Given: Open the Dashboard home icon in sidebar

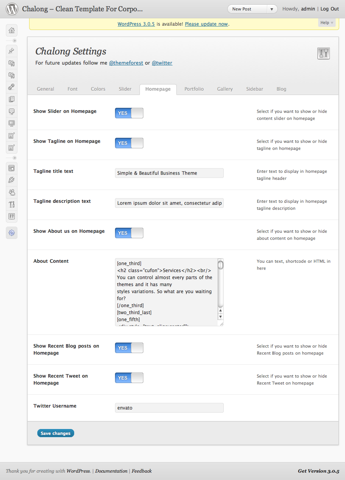Looking at the screenshot, I should pyautogui.click(x=12, y=30).
